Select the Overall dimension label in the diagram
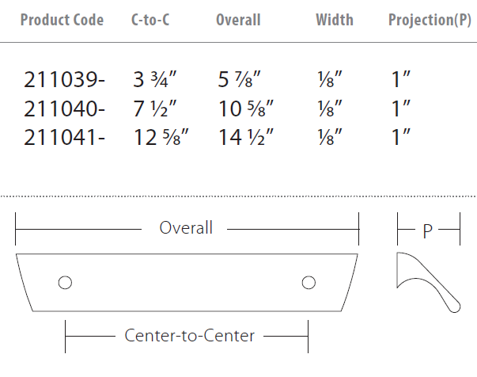 click(x=186, y=228)
